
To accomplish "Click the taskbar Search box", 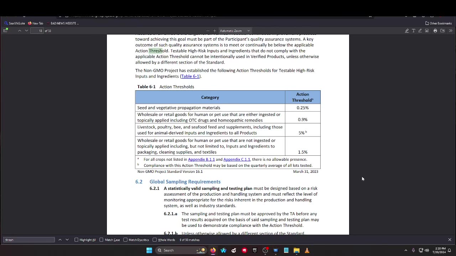I will [x=182, y=250].
